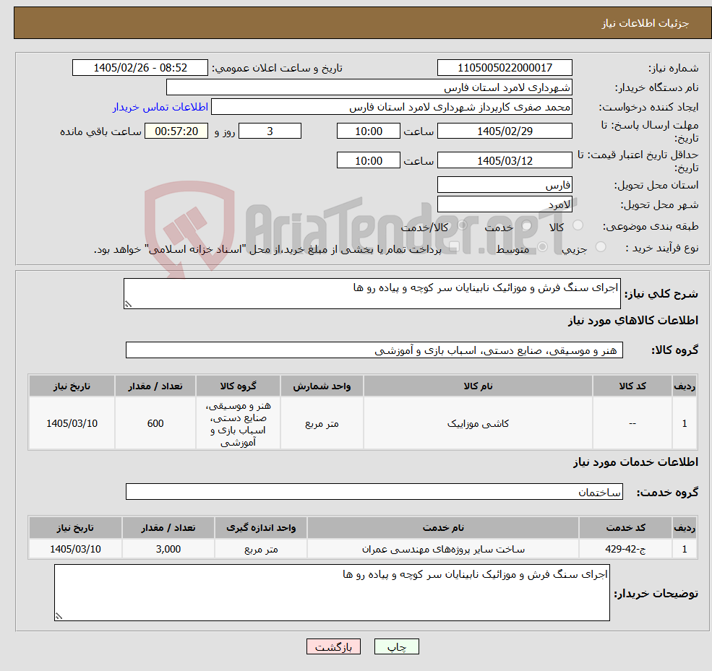
Task: Click the نام خدمت column header
Action: [x=443, y=528]
